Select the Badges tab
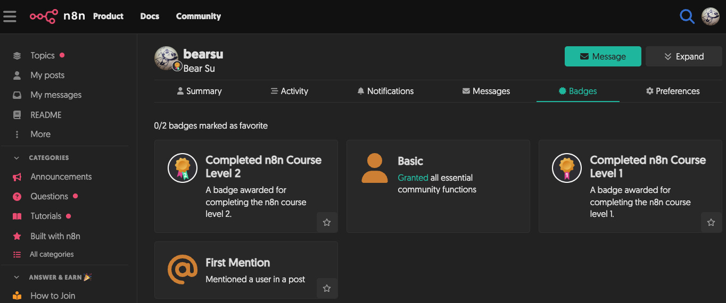The height and width of the screenshot is (303, 726). click(x=577, y=91)
